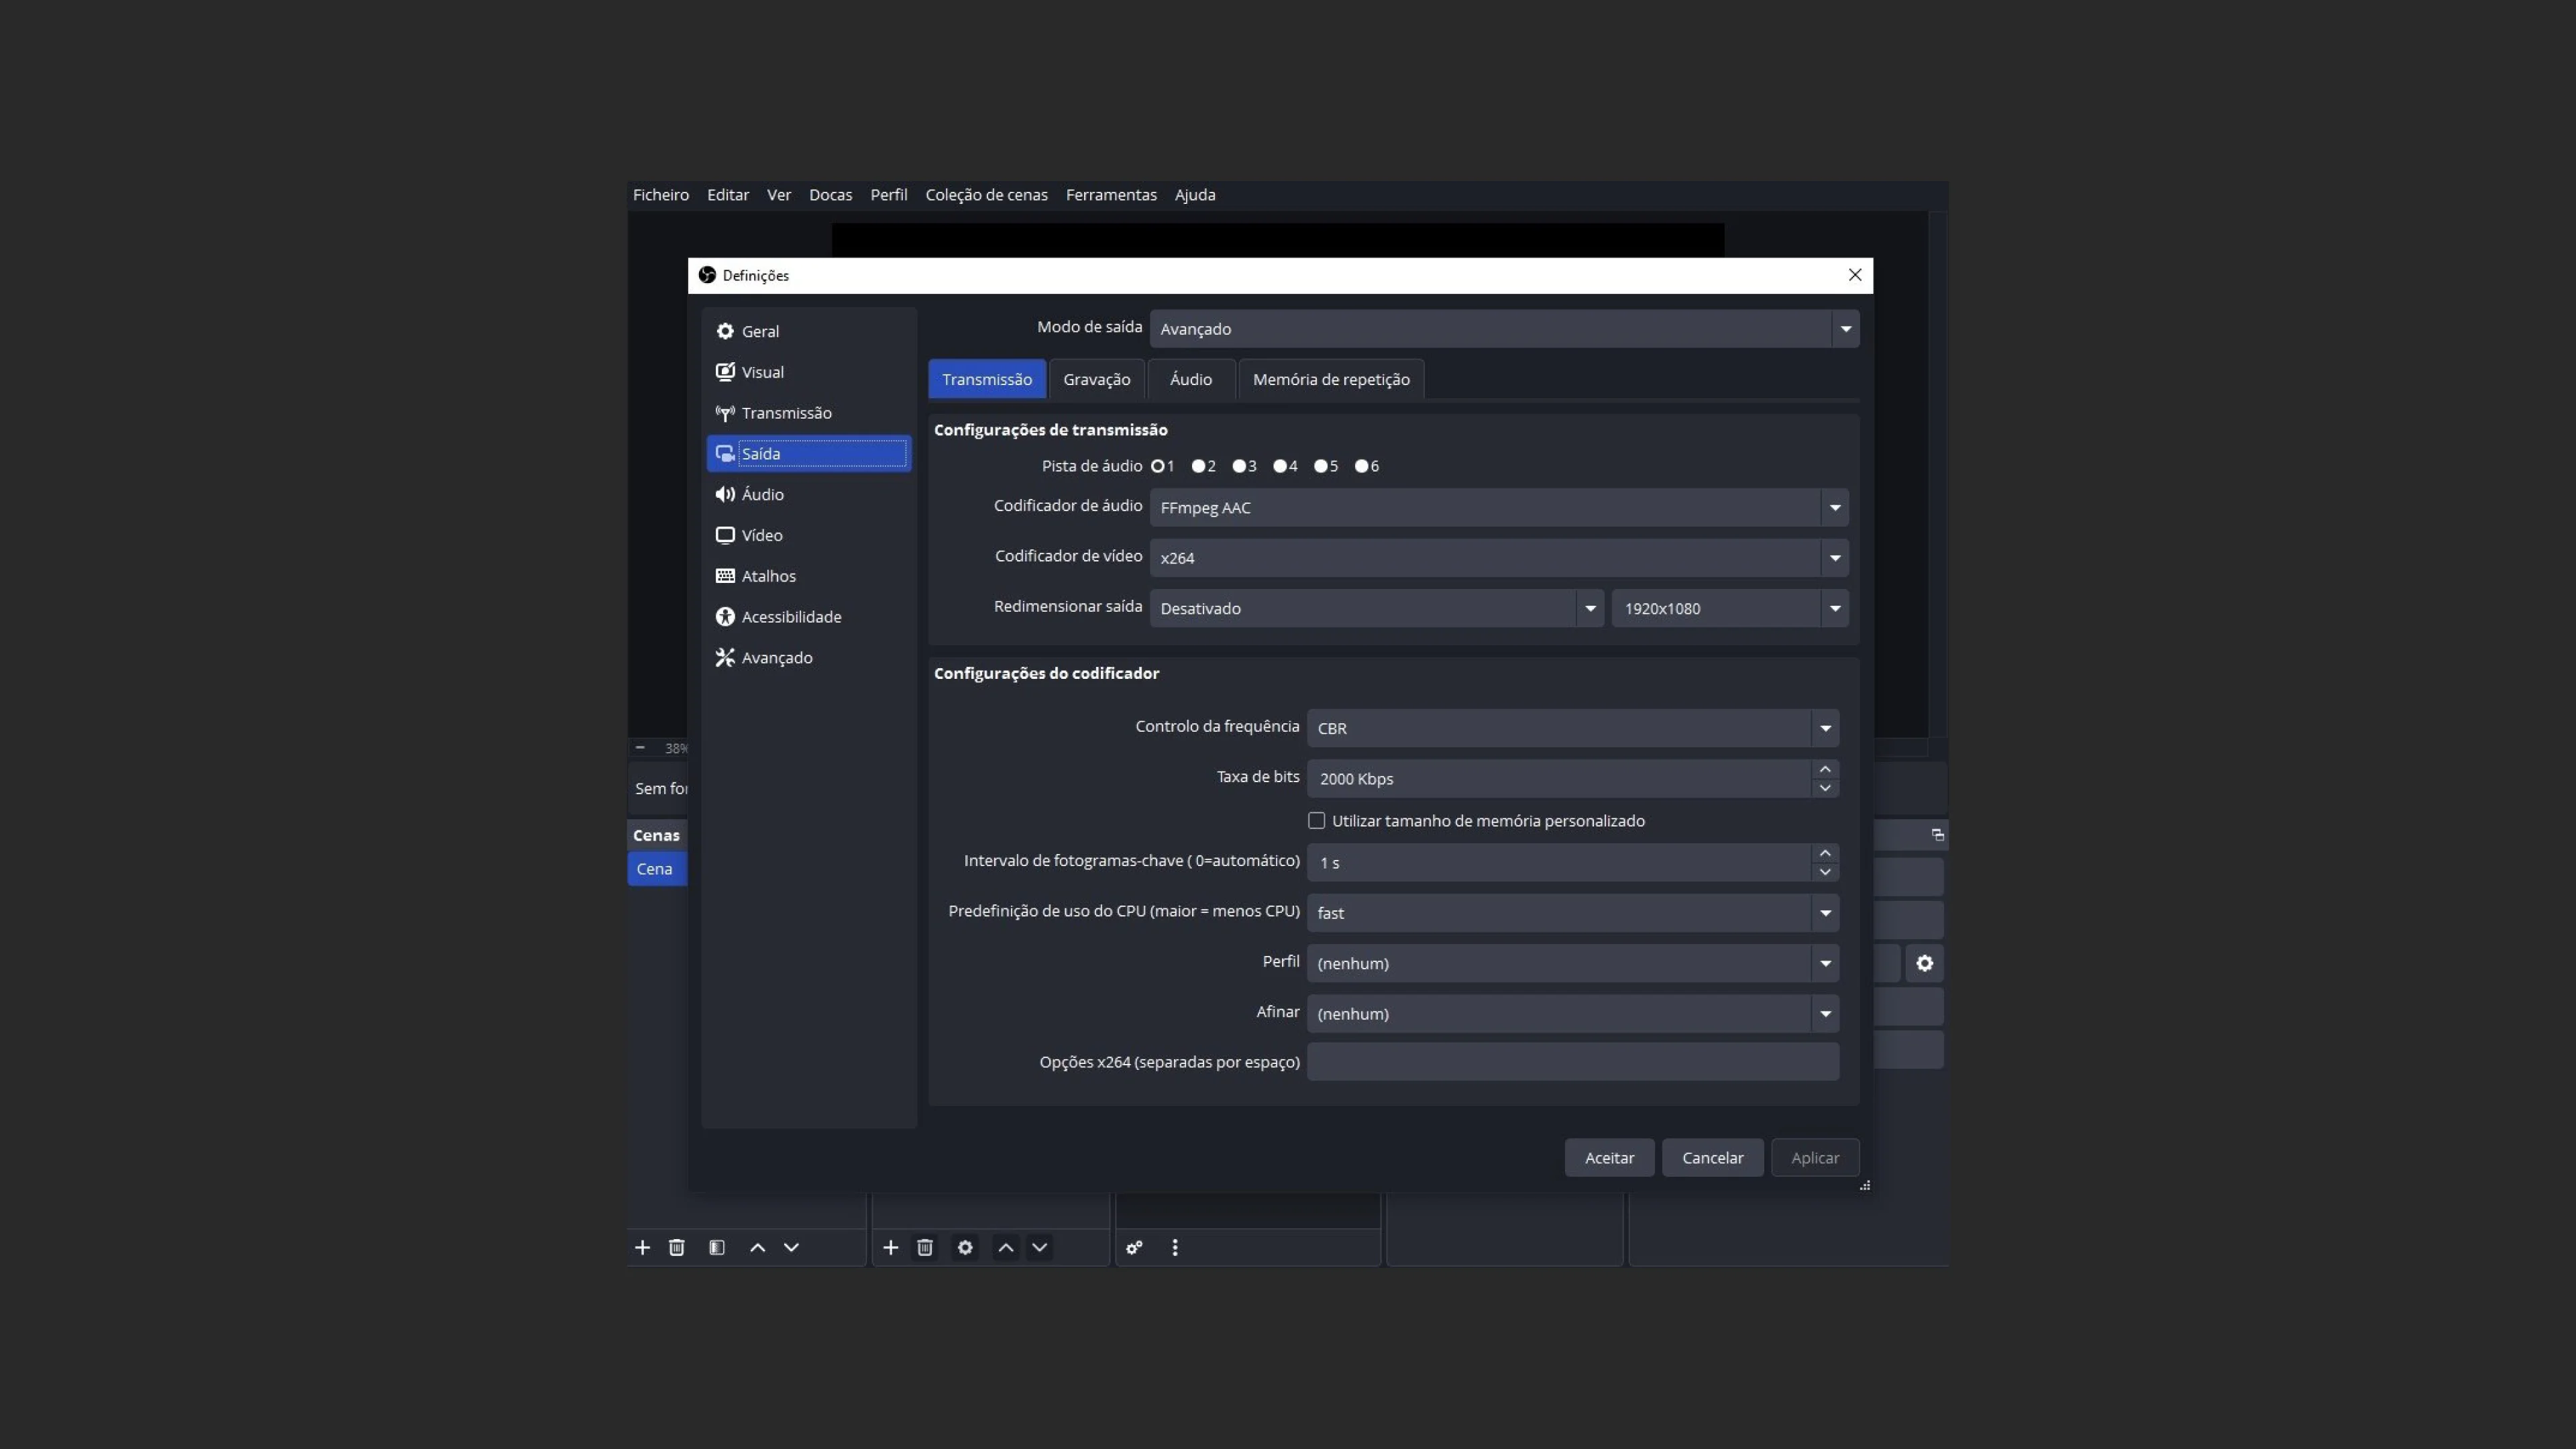This screenshot has width=2576, height=1449.
Task: Delete selected scene with trash icon
Action: tap(677, 1247)
